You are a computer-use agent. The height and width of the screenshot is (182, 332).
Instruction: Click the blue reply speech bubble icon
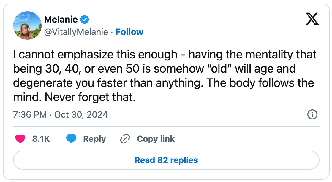click(x=71, y=139)
